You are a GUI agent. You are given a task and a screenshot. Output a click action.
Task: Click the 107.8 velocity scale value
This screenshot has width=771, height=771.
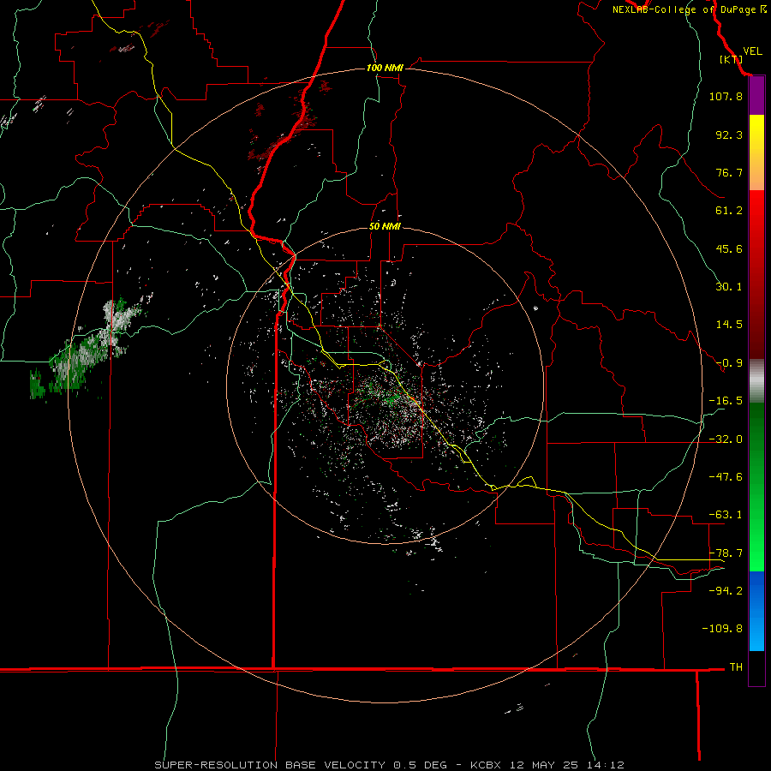(x=726, y=96)
